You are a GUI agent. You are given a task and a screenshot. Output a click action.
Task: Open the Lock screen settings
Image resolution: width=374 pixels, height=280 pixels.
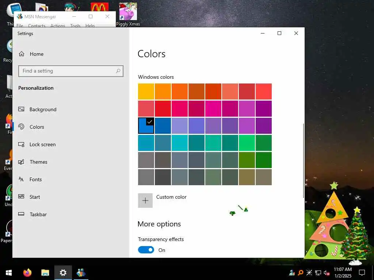[x=37, y=144]
